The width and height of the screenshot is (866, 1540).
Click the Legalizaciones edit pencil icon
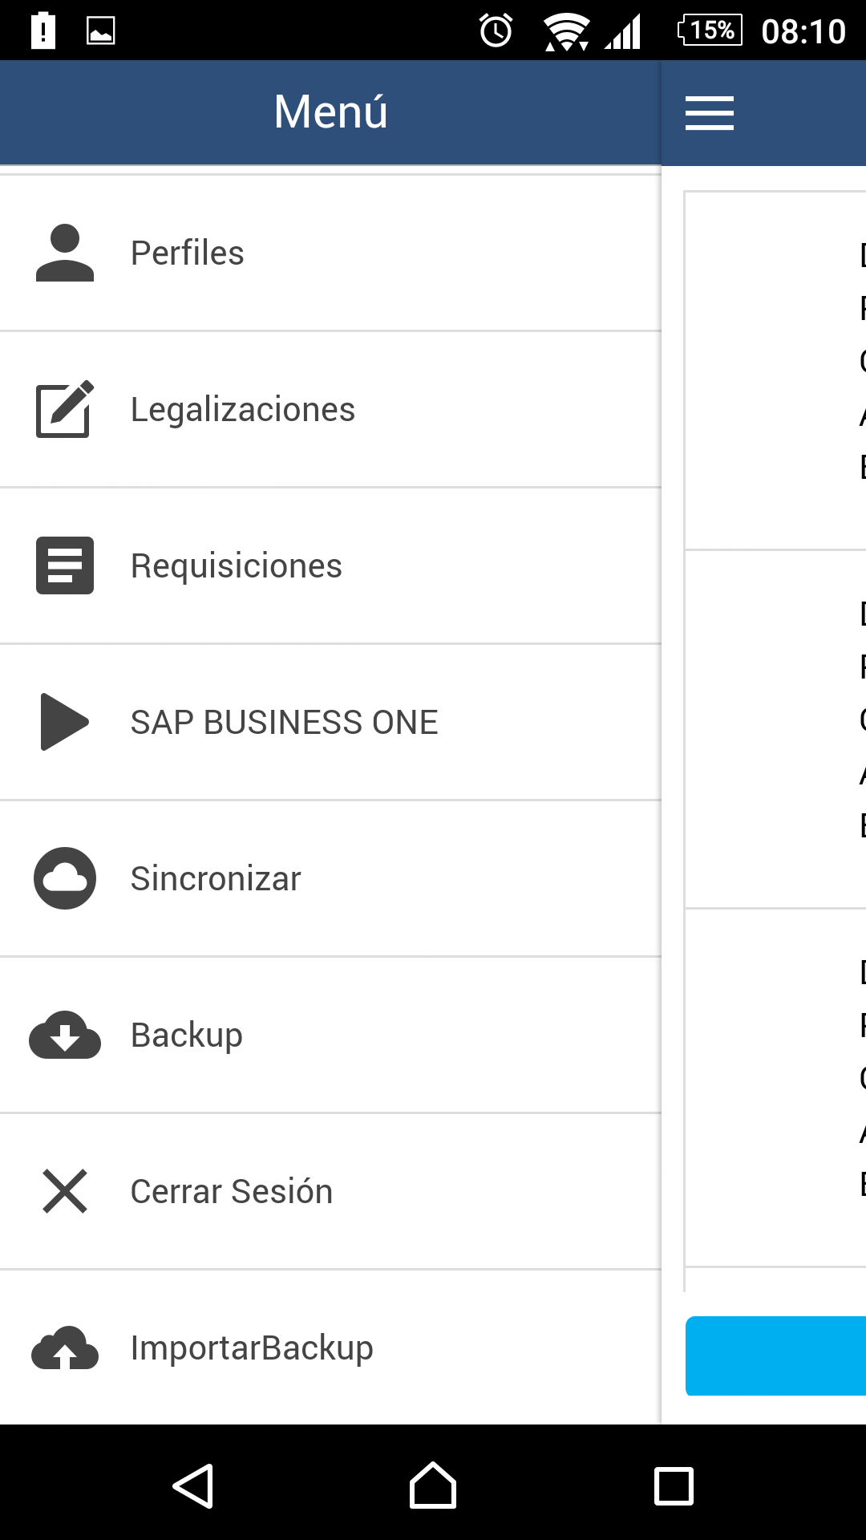(x=65, y=409)
